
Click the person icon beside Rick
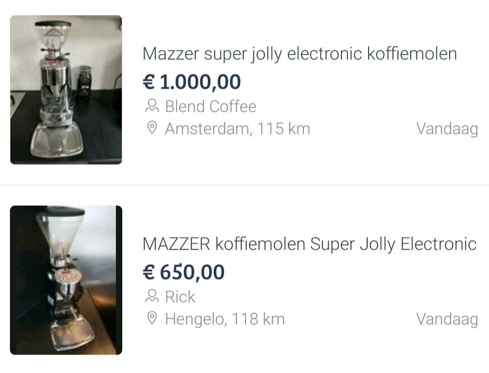click(x=152, y=297)
